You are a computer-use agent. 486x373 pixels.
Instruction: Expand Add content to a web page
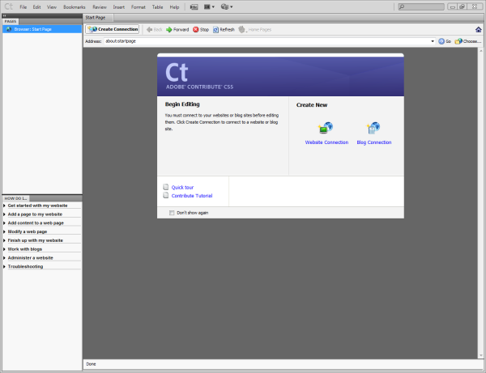36,223
